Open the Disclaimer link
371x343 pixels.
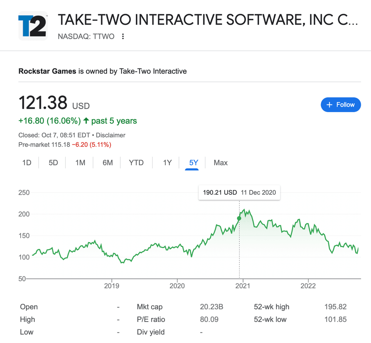click(x=111, y=135)
